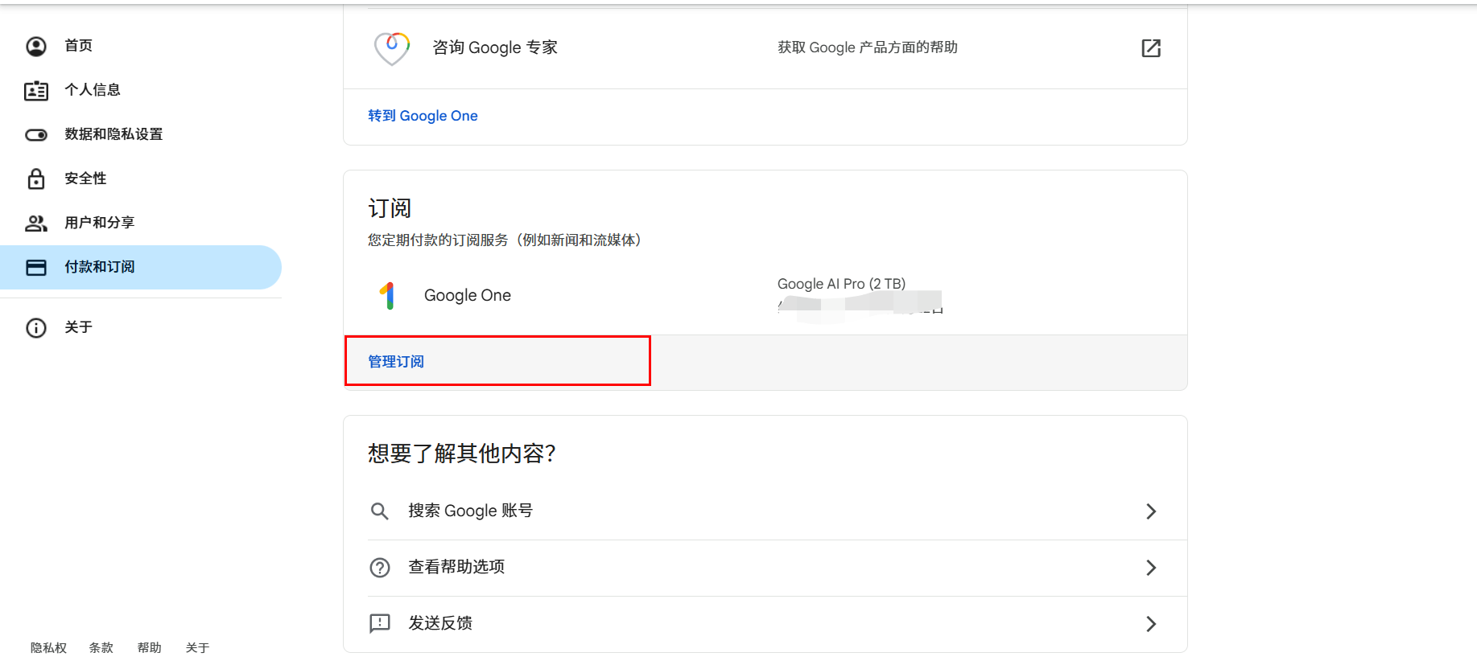Select 付款和订阅 in the sidebar
The height and width of the screenshot is (665, 1477).
pyautogui.click(x=141, y=267)
